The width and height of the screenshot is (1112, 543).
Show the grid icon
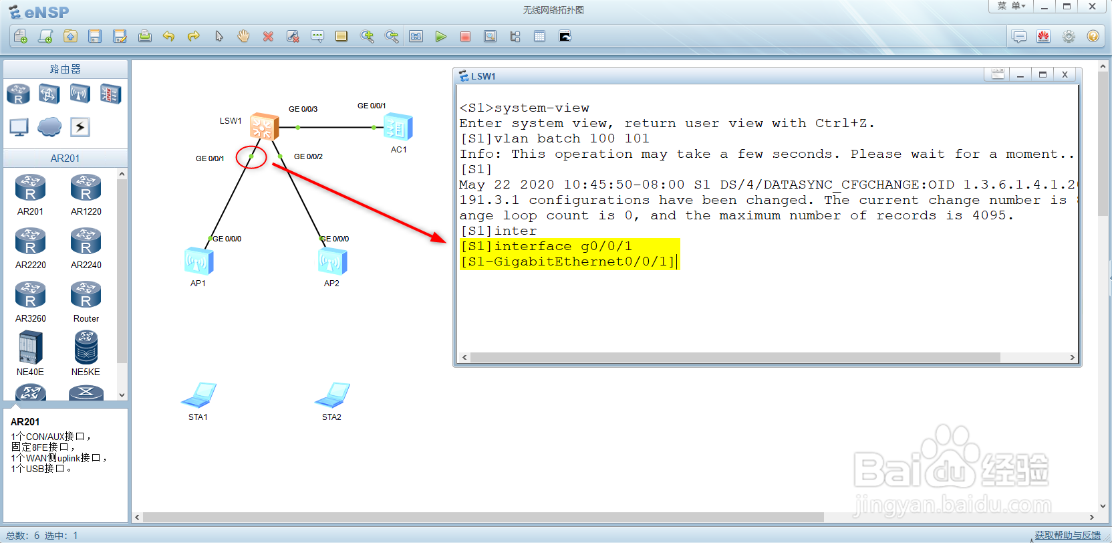tap(539, 36)
